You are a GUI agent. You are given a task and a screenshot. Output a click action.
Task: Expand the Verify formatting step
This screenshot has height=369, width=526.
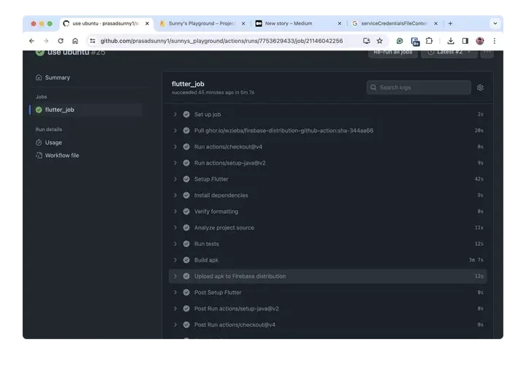click(x=175, y=211)
